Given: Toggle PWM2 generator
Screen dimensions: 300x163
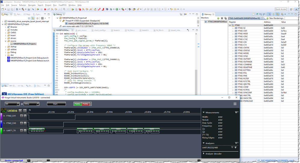Looking at the screenshot, I should (x=85, y=104).
